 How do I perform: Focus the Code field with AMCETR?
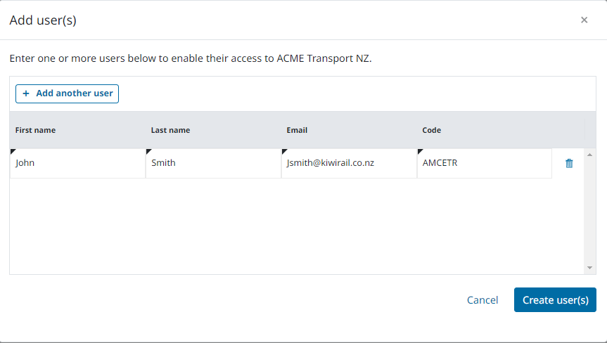(x=484, y=163)
